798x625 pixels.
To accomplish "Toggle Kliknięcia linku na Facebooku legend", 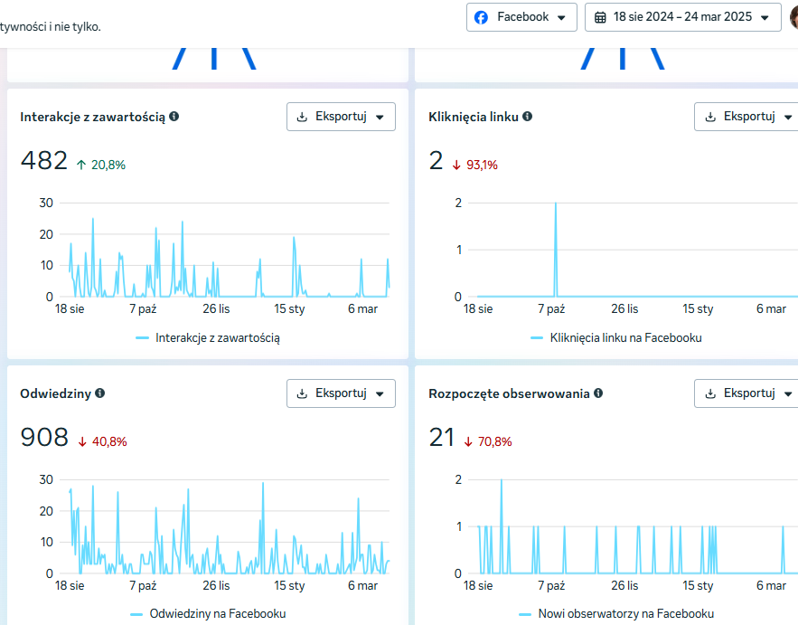I will point(615,337).
